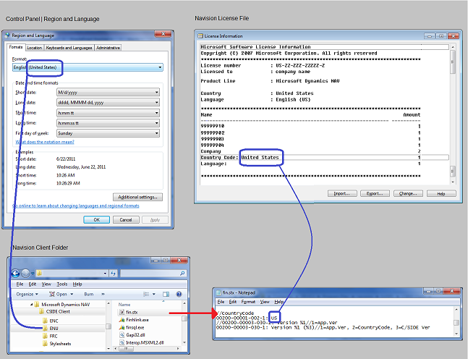Click Explorer horizontal file list scrollbar

coord(148,349)
